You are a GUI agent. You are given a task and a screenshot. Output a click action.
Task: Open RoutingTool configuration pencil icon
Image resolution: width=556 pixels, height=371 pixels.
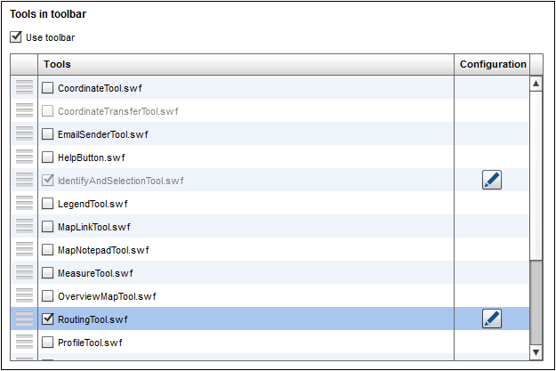(491, 319)
